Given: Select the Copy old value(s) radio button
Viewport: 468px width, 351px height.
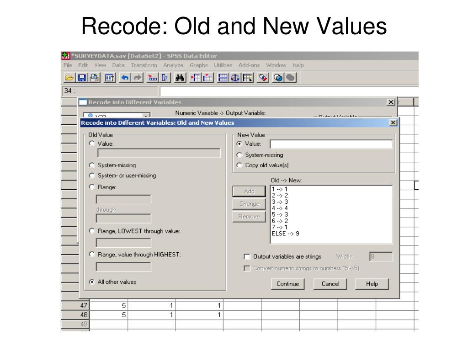Looking at the screenshot, I should click(239, 165).
